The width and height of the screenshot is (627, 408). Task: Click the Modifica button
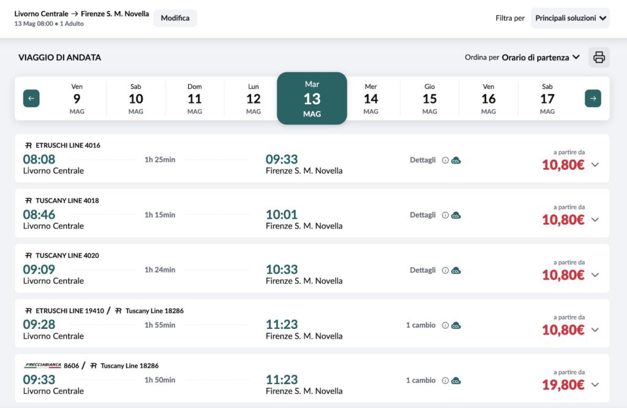point(175,18)
